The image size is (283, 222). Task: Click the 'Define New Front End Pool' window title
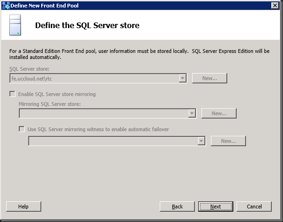(x=45, y=6)
